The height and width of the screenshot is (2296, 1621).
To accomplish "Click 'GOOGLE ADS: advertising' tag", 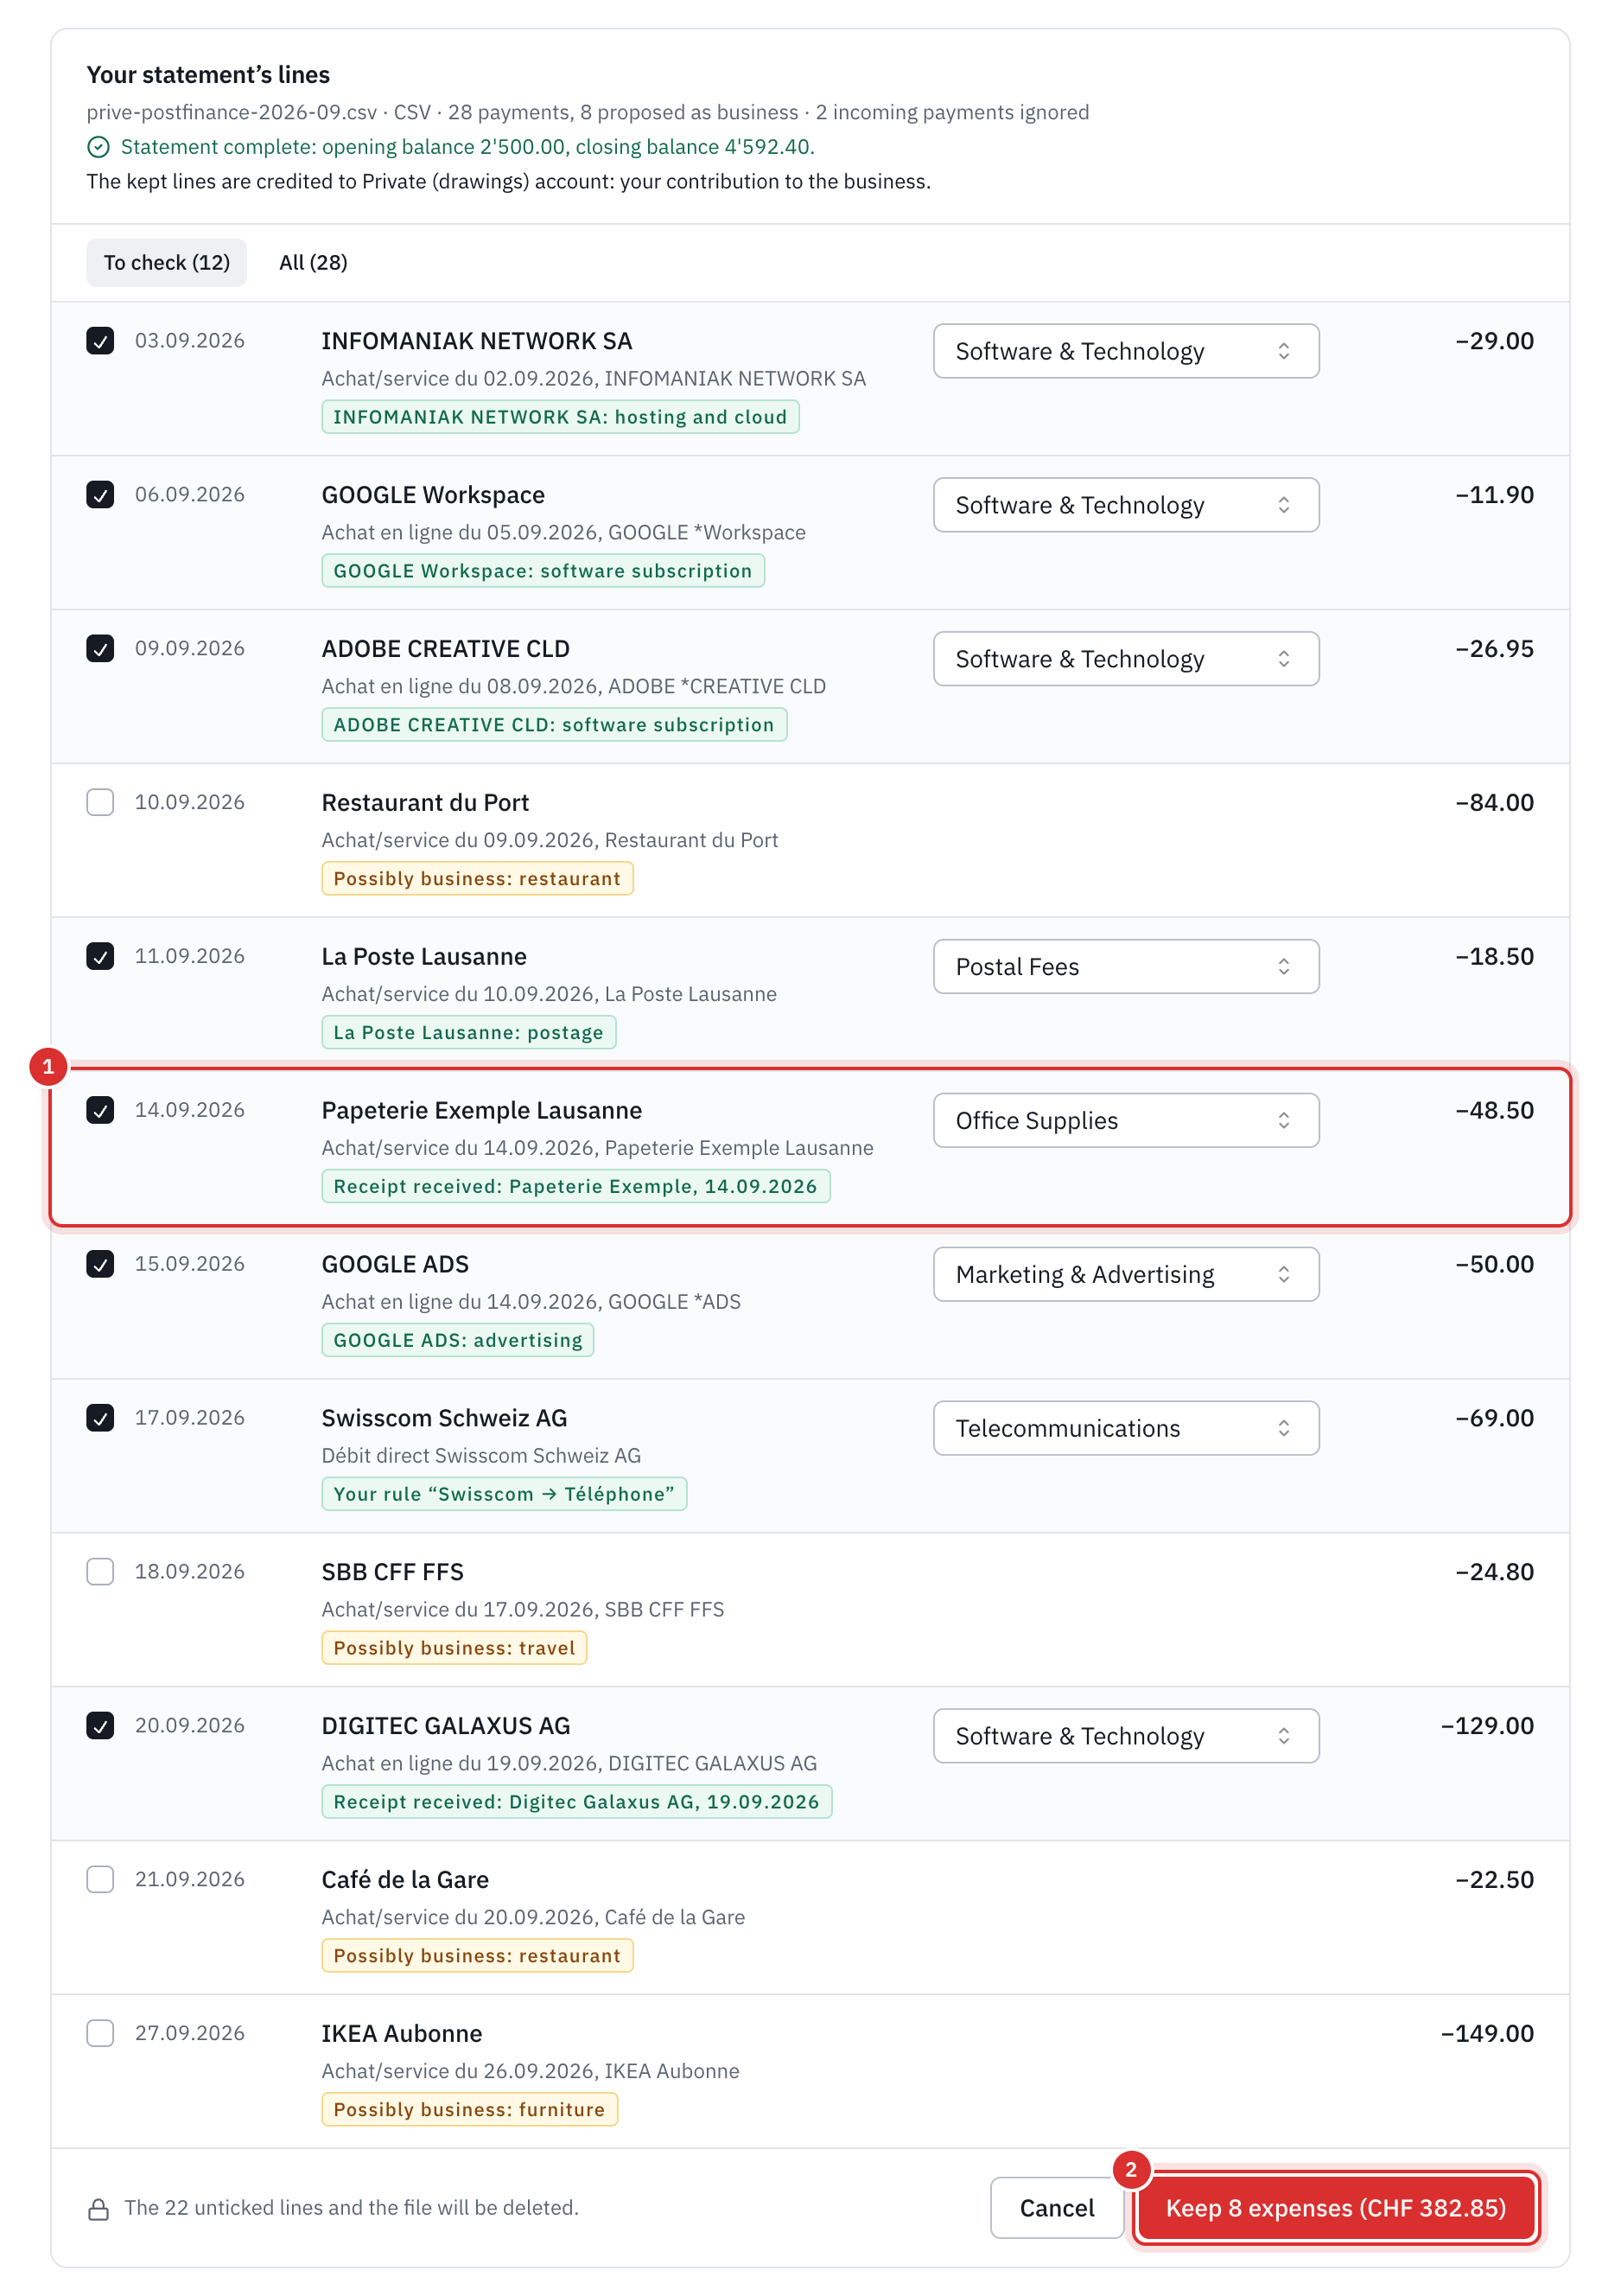I will 458,1340.
